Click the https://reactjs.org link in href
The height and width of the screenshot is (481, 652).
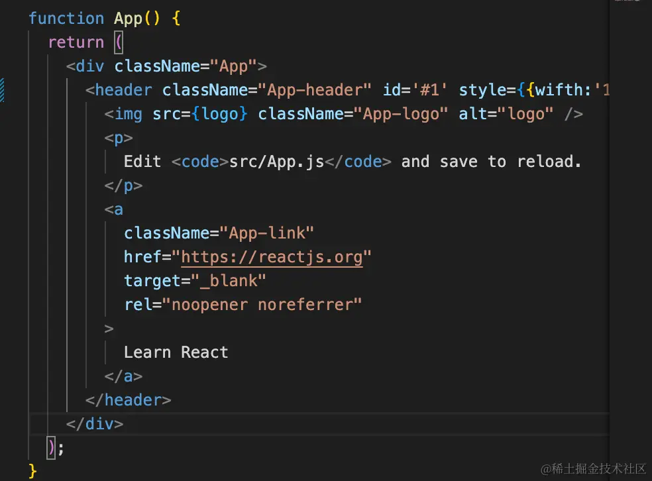(x=272, y=257)
